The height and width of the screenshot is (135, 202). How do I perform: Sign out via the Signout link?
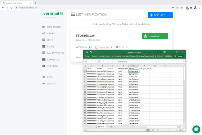click(x=49, y=84)
